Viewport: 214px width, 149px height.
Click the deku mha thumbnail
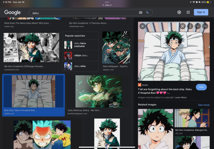tap(68, 66)
